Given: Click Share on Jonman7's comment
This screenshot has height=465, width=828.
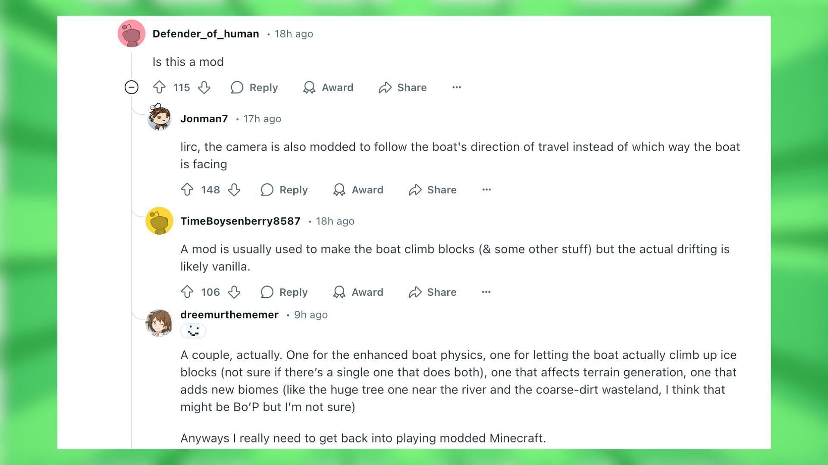Looking at the screenshot, I should [x=433, y=189].
